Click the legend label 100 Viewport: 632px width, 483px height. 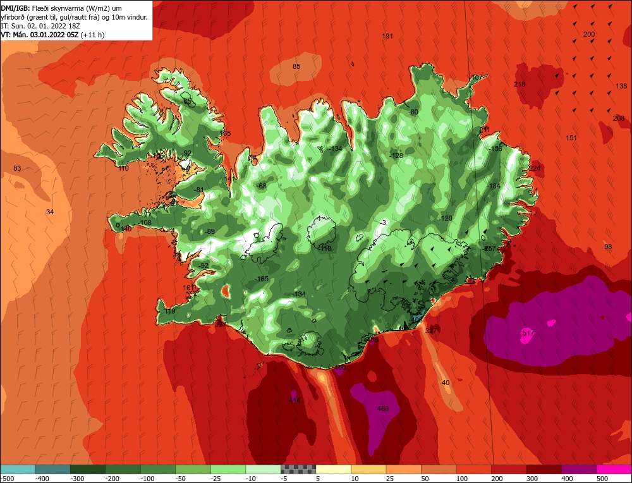click(462, 479)
